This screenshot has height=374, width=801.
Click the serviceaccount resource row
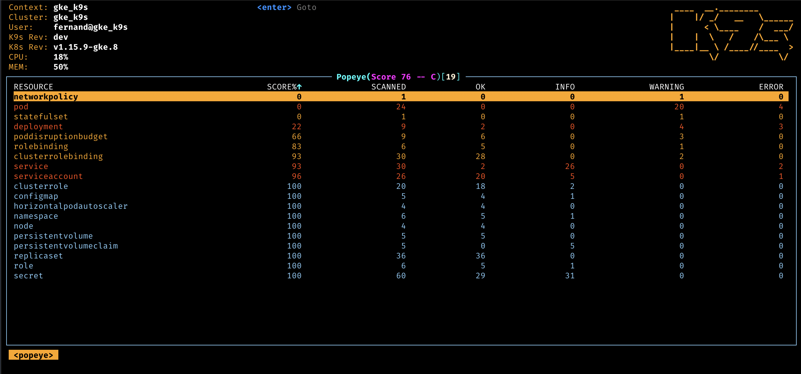point(48,176)
